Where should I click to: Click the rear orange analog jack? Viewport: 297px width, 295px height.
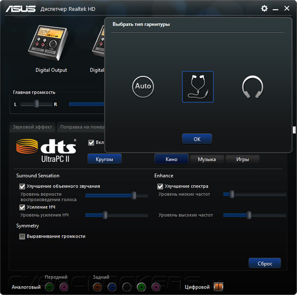[97, 287]
